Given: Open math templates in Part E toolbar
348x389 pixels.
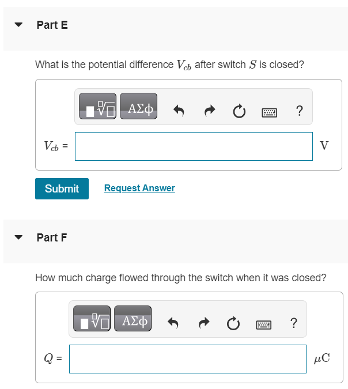Looking at the screenshot, I should click(97, 106).
